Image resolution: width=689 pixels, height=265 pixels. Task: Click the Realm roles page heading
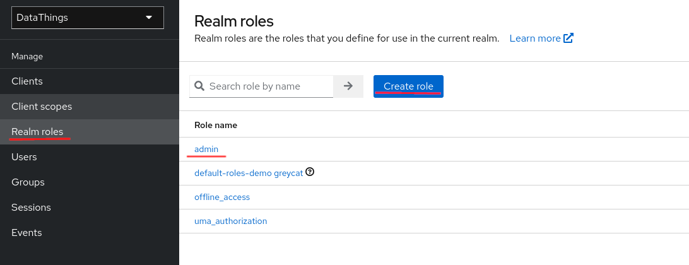[x=233, y=21]
